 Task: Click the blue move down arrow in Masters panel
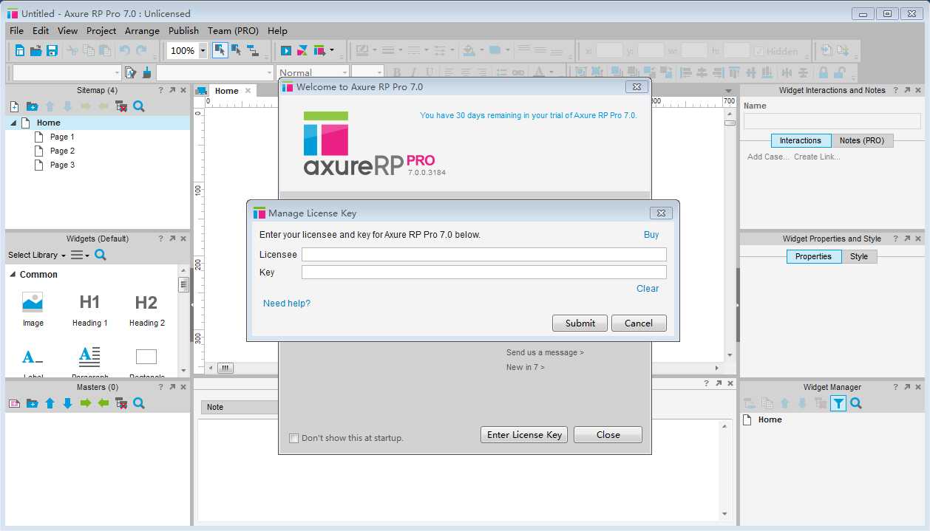point(67,403)
